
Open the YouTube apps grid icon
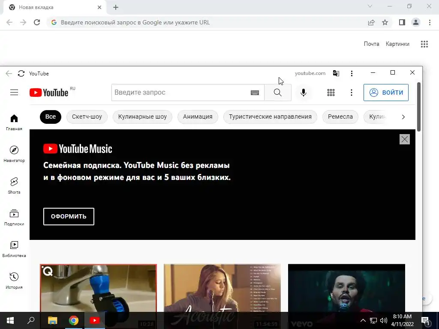[x=331, y=93]
